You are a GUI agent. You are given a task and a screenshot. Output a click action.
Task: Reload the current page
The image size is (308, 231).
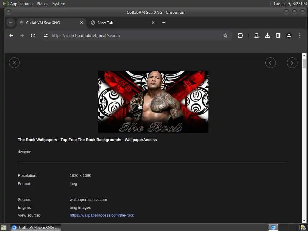click(33, 35)
